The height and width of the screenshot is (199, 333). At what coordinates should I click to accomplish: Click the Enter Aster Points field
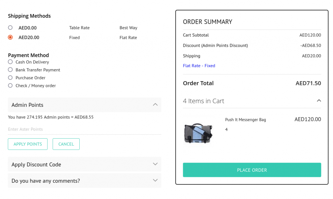coord(85,129)
